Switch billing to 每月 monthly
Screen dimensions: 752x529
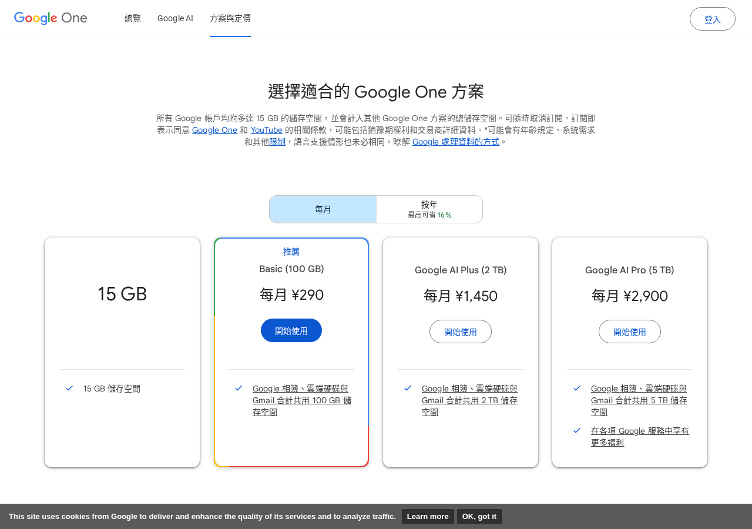click(323, 209)
